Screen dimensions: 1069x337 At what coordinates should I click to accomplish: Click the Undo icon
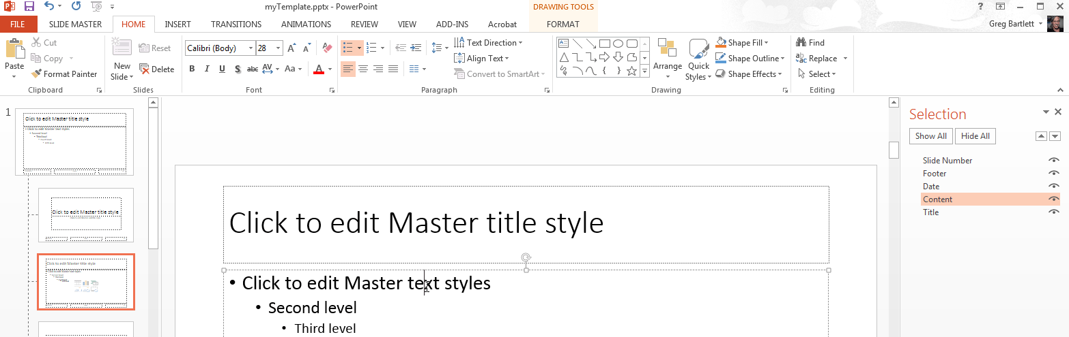pos(49,6)
